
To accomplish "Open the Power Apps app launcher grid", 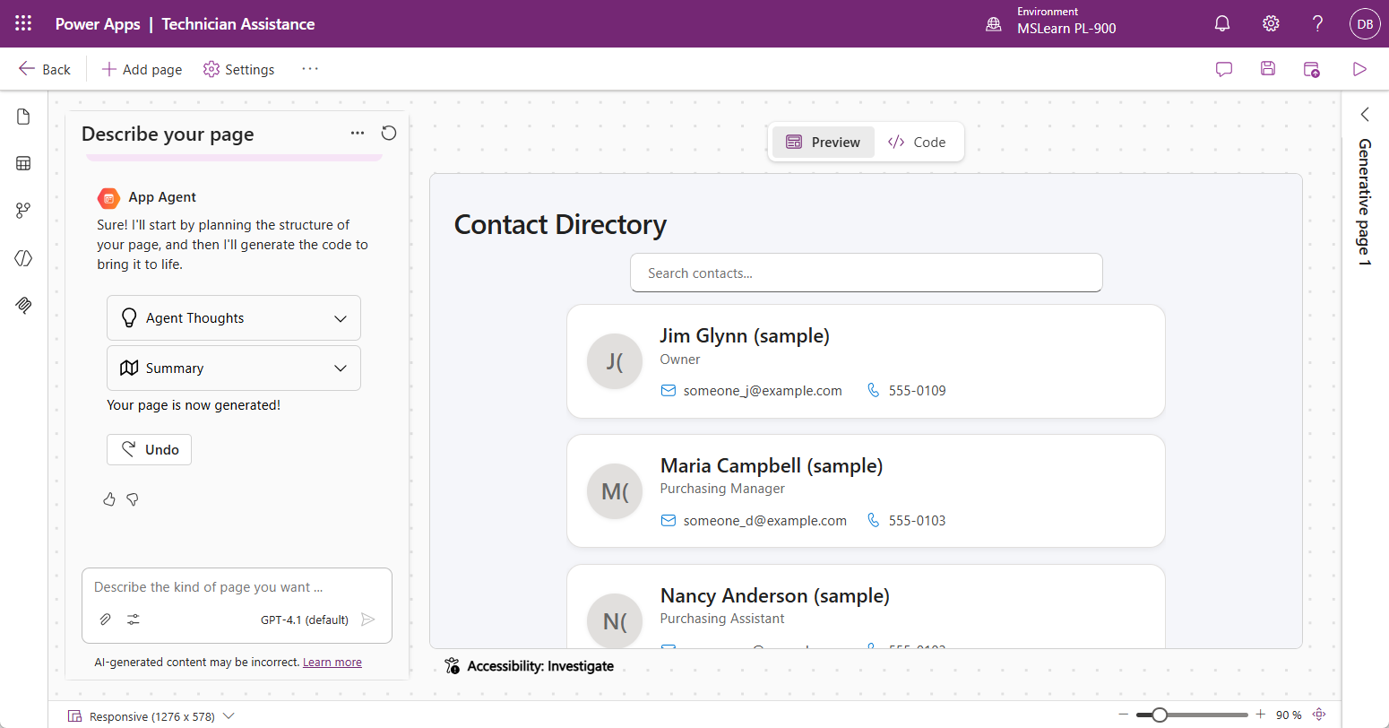I will click(23, 24).
